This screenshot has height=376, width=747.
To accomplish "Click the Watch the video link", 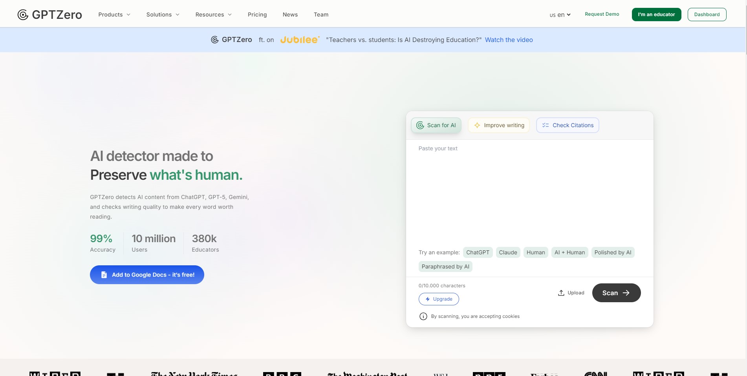I will tap(509, 40).
